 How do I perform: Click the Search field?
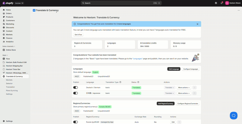pyautogui.click(x=121, y=3)
